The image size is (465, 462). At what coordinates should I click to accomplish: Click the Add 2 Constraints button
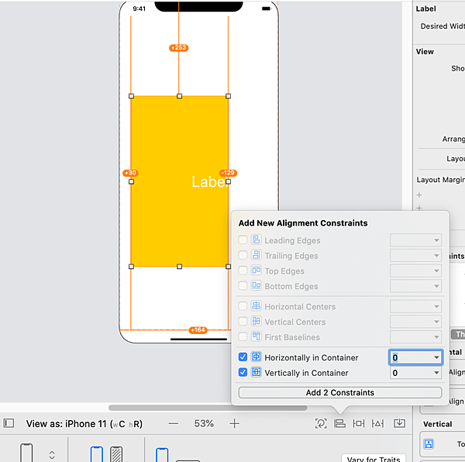tap(339, 393)
